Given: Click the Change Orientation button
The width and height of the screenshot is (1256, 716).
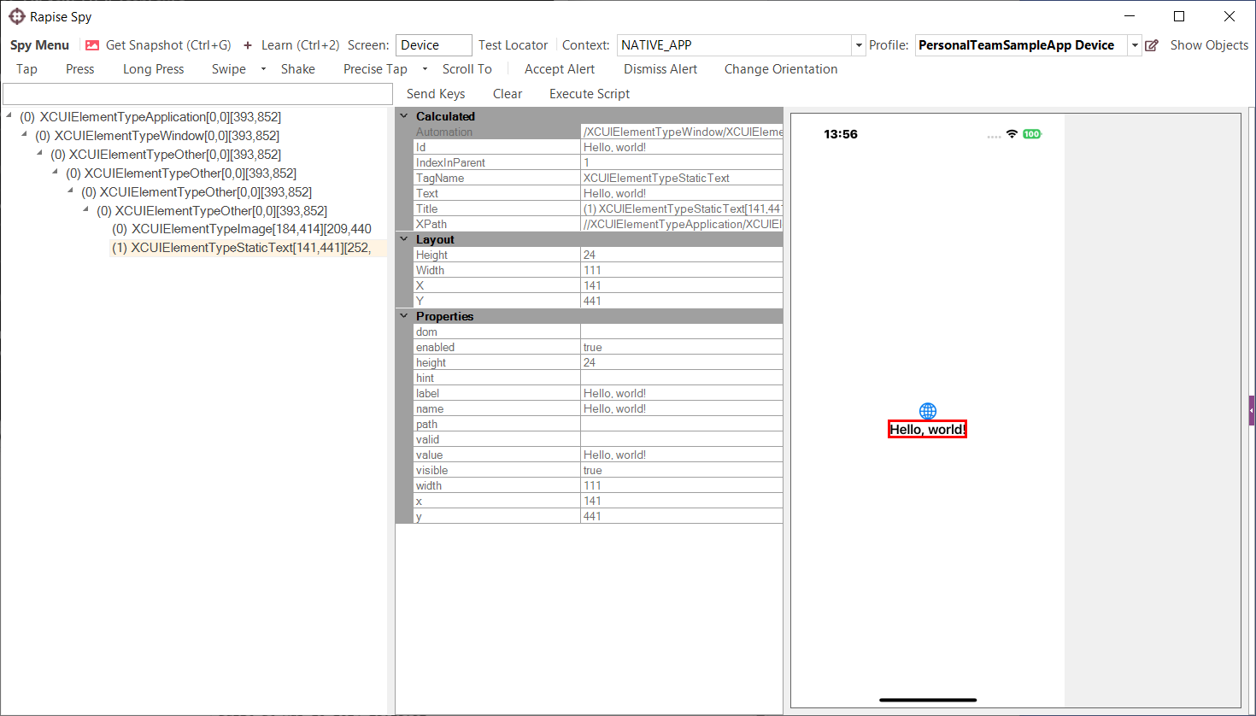Looking at the screenshot, I should pyautogui.click(x=780, y=69).
